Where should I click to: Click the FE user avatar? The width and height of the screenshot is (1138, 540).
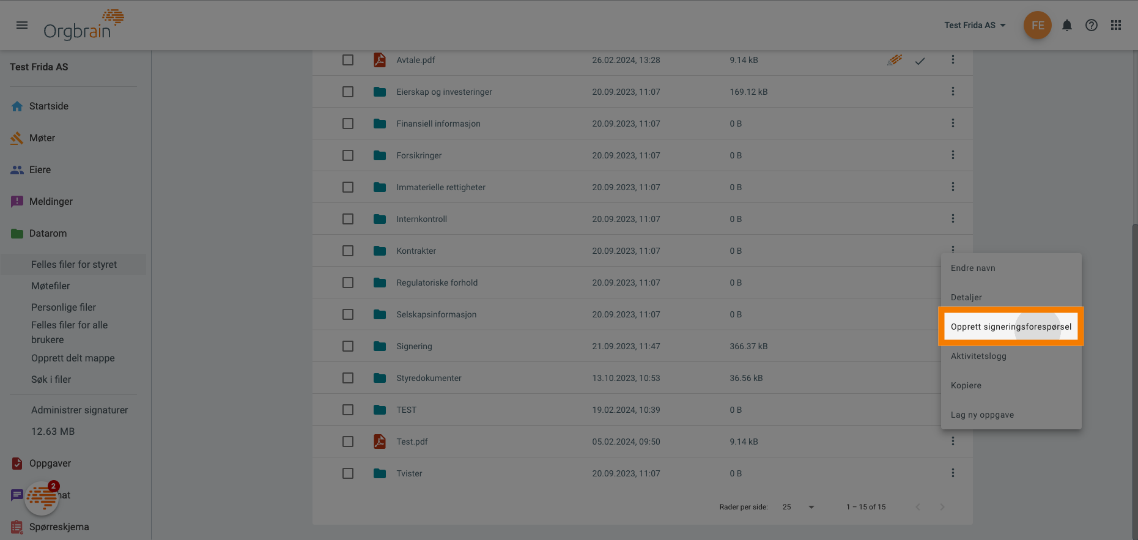(1037, 25)
